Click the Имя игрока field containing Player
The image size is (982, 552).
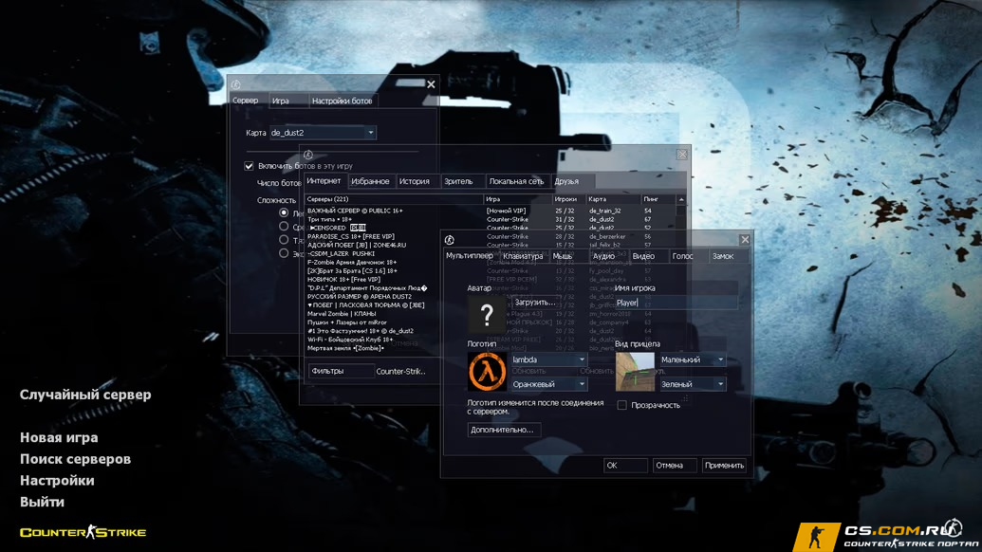[x=676, y=303]
